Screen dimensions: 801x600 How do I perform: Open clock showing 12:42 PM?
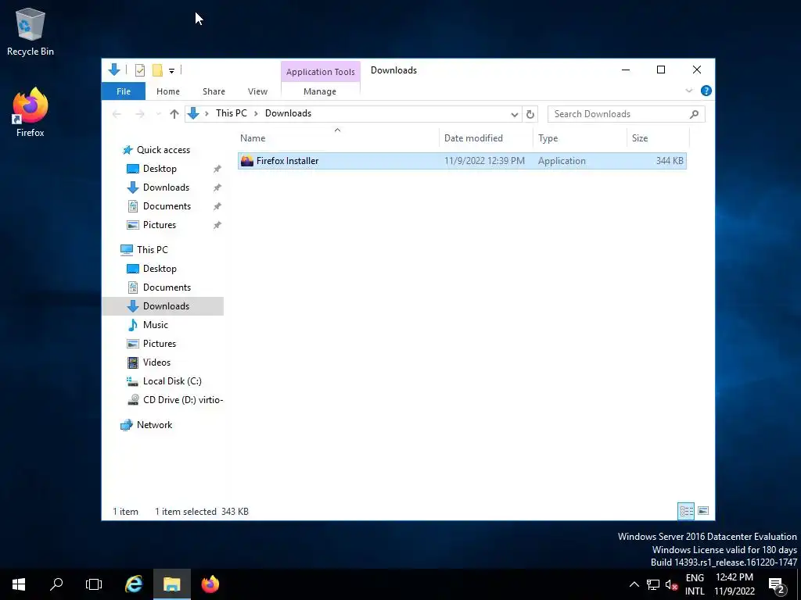tap(734, 584)
